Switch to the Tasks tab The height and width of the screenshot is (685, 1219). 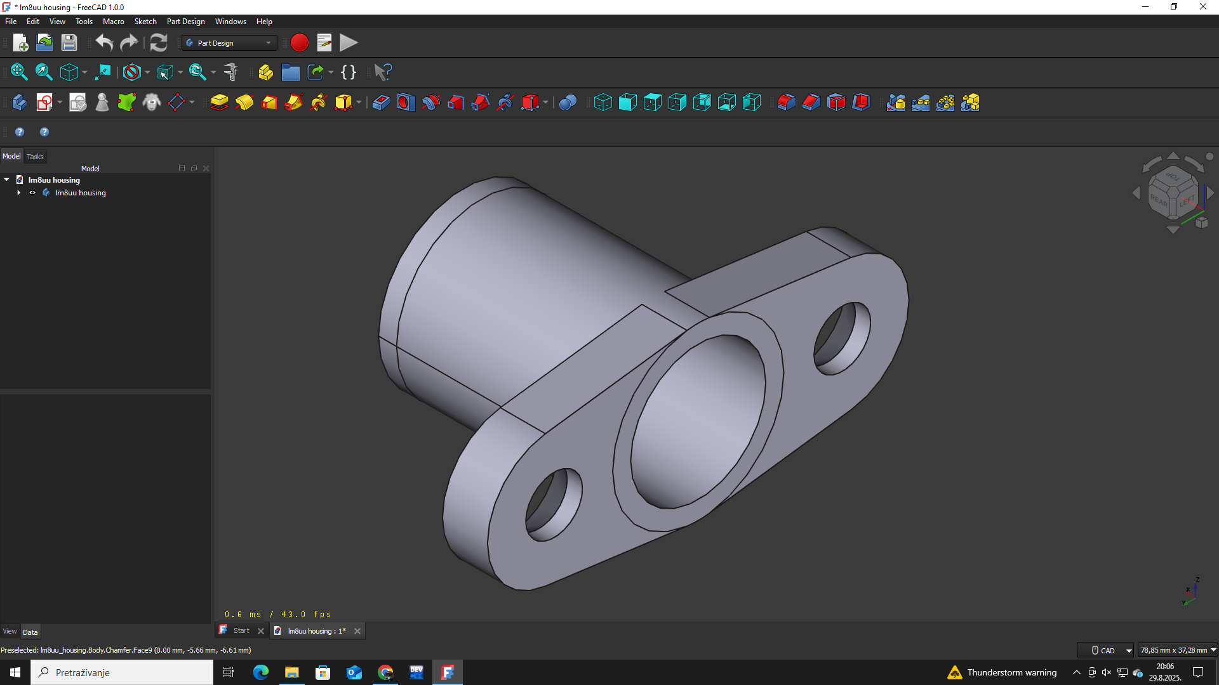coord(35,157)
